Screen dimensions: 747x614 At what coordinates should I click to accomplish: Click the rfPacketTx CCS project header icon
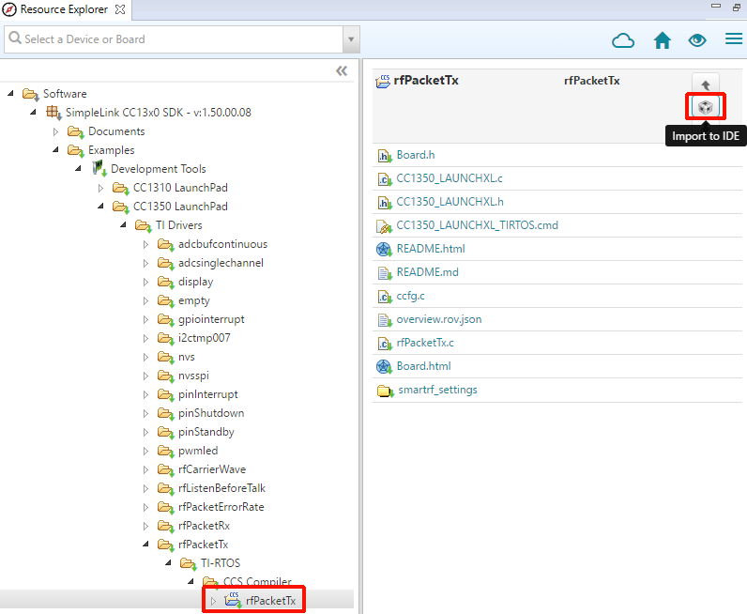[383, 81]
